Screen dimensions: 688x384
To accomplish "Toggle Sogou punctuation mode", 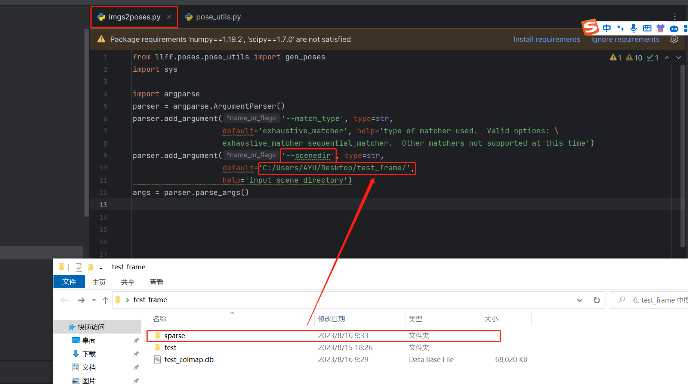I will tap(620, 28).
